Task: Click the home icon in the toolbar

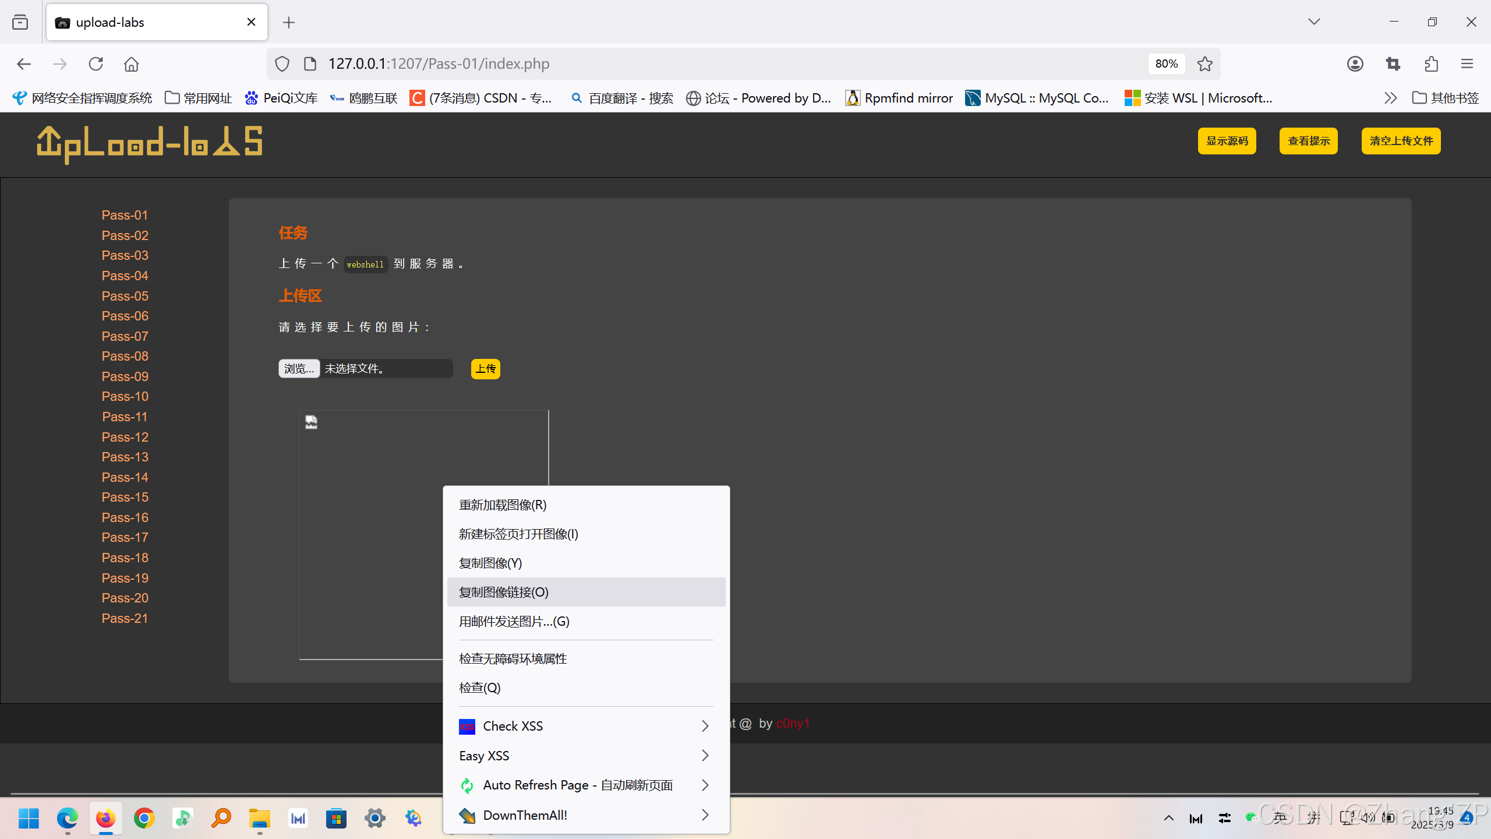Action: pos(132,64)
